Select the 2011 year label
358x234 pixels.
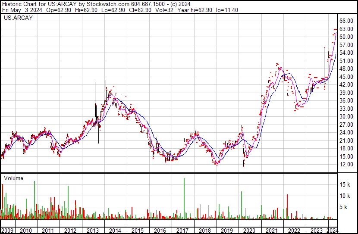pos(48,231)
